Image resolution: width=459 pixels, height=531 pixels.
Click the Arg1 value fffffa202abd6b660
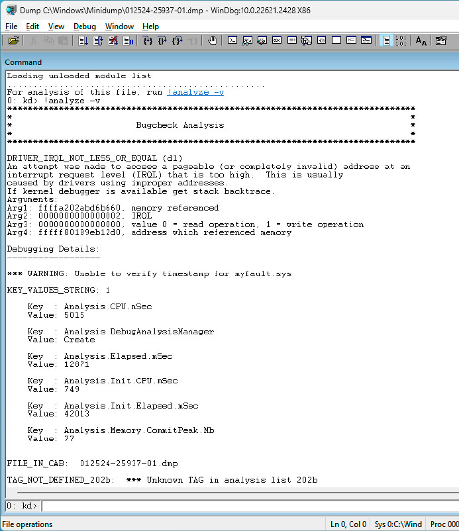coord(79,208)
